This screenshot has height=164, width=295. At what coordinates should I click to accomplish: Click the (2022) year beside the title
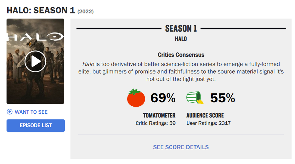point(86,12)
